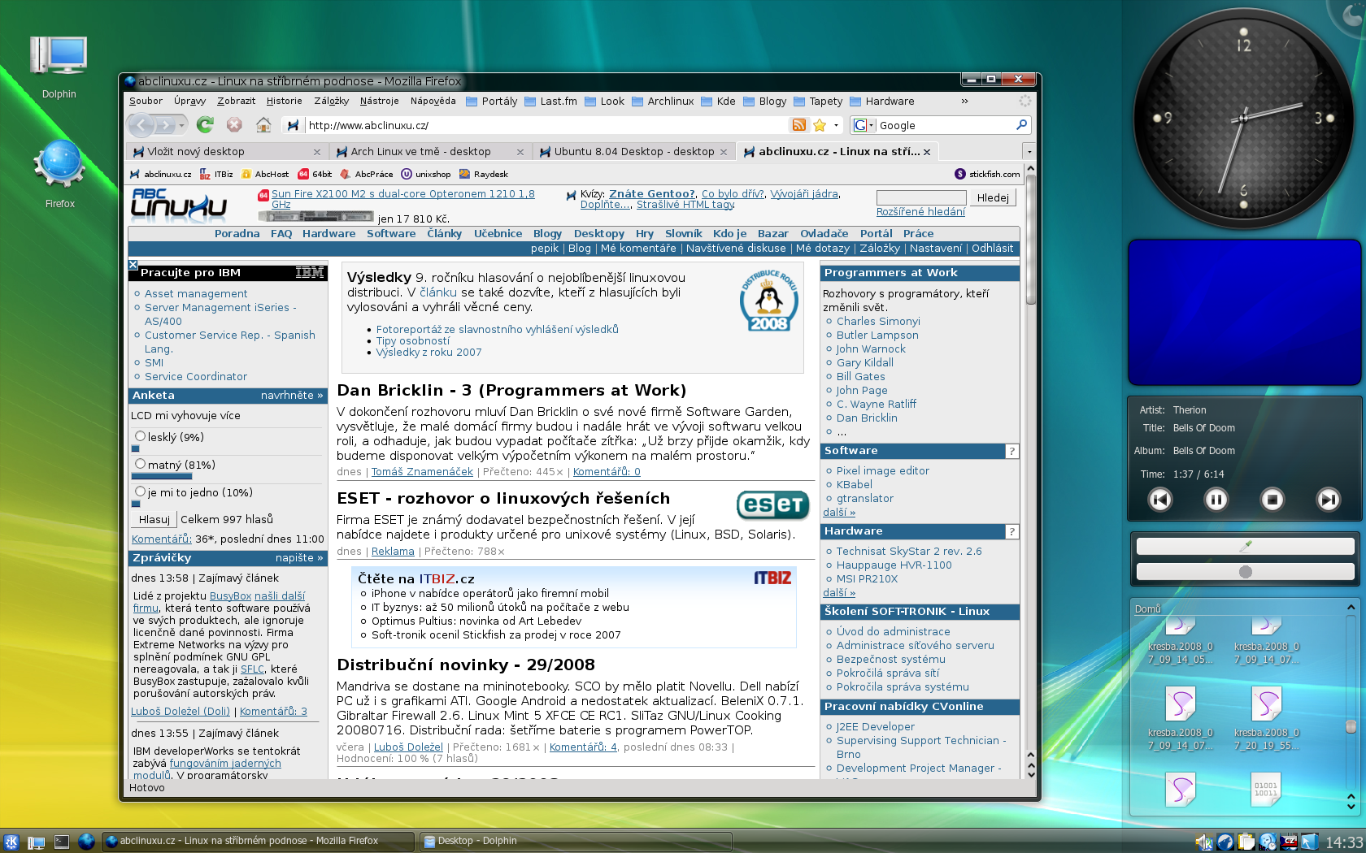Pause the playing track
This screenshot has height=853, width=1366.
[x=1216, y=499]
